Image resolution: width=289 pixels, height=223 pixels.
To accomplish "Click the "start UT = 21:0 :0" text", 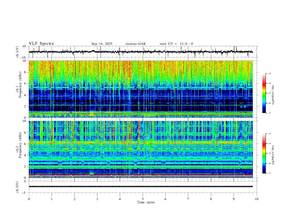I will pos(176,44).
